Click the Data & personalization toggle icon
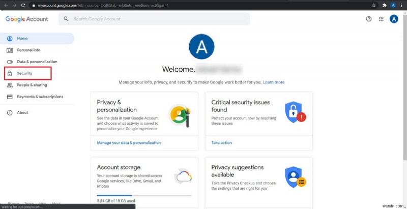407x209 pixels. coord(10,62)
